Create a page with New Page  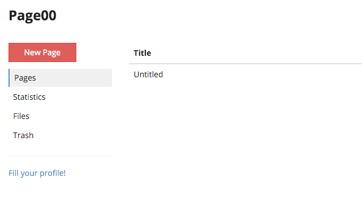tap(42, 52)
